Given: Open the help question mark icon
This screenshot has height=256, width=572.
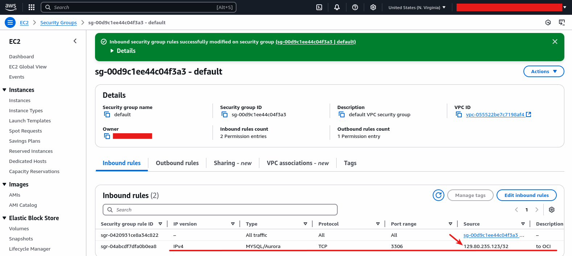Looking at the screenshot, I should click(355, 7).
